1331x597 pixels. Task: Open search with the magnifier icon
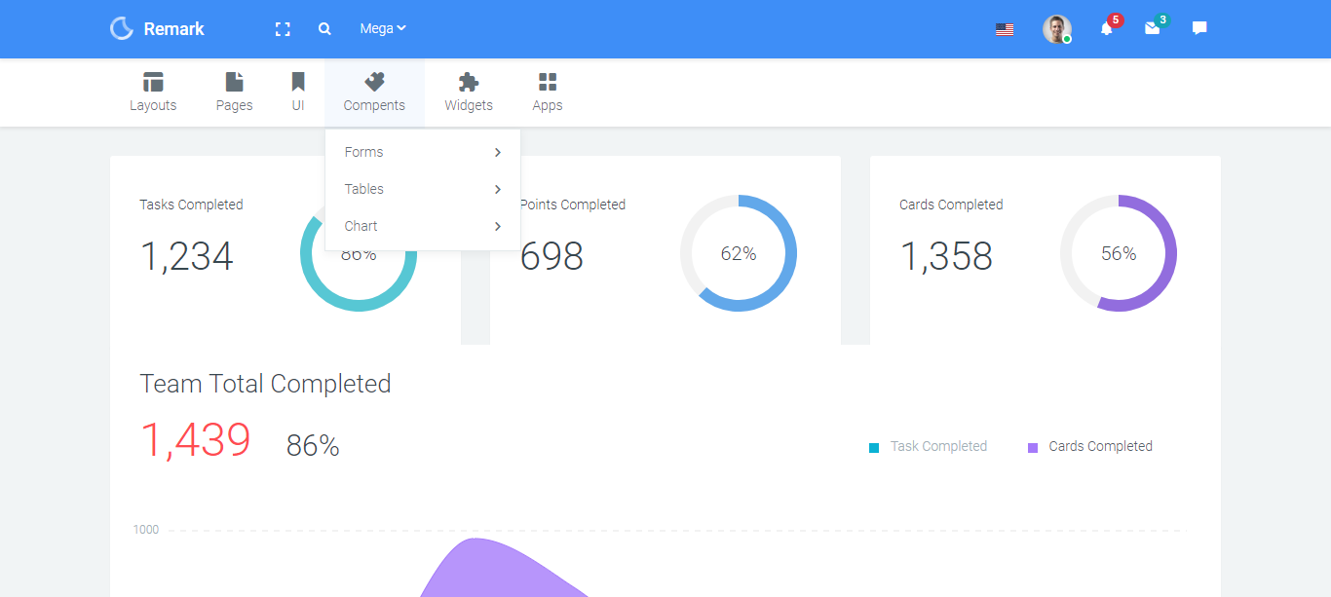click(324, 29)
